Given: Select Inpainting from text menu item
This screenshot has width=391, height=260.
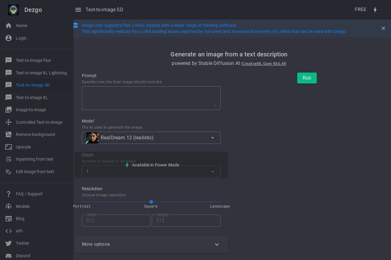Looking at the screenshot, I should [35, 159].
